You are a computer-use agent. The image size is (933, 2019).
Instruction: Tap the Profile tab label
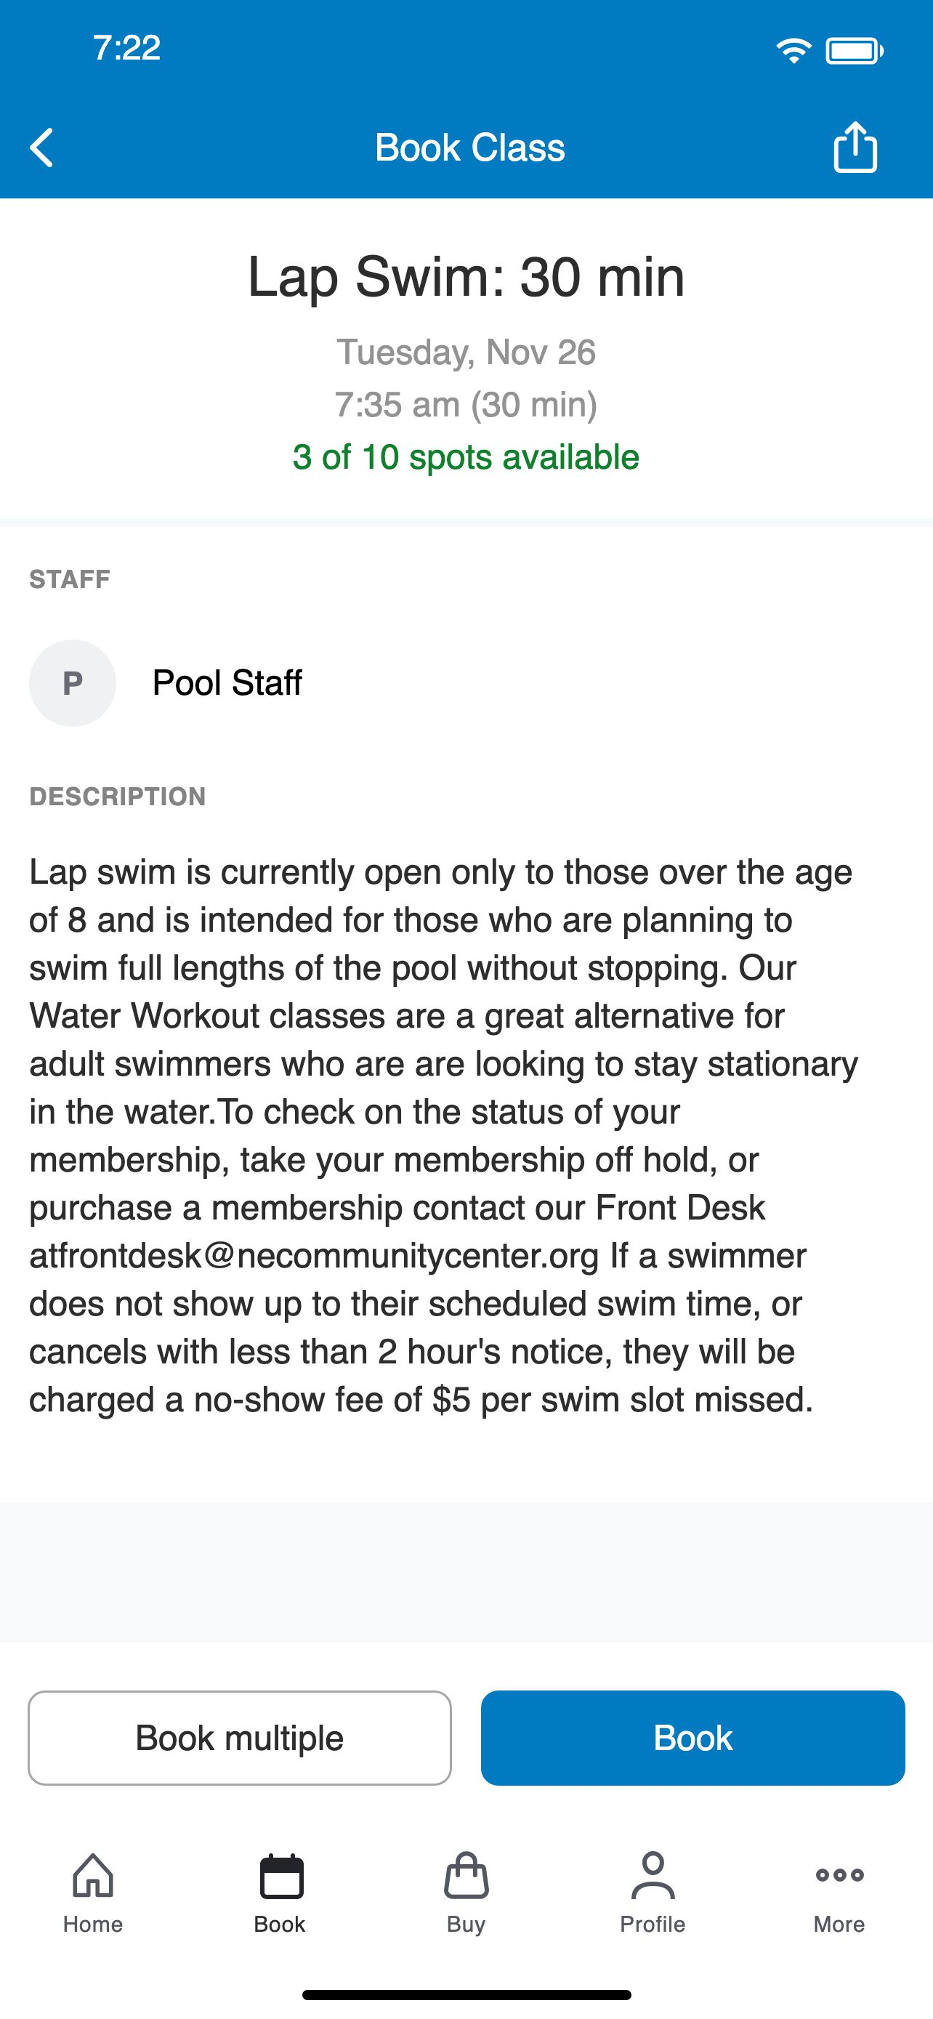click(x=653, y=1925)
